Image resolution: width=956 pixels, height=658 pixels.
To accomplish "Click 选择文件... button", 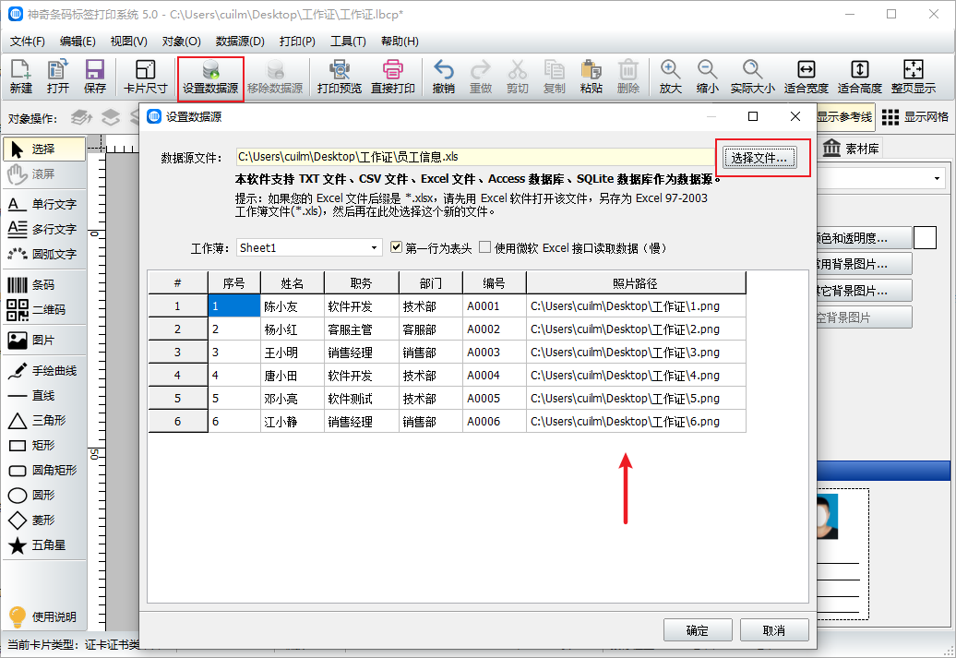I will pos(759,158).
